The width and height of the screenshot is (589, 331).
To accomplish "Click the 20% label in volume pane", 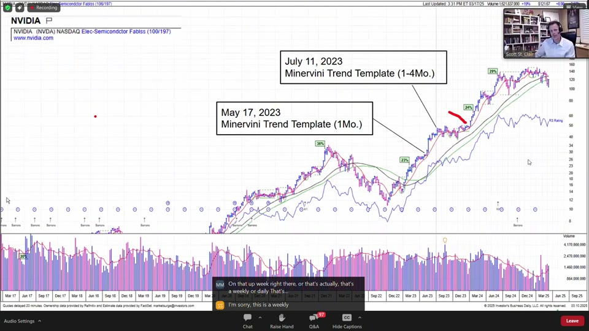I will coord(23,256).
